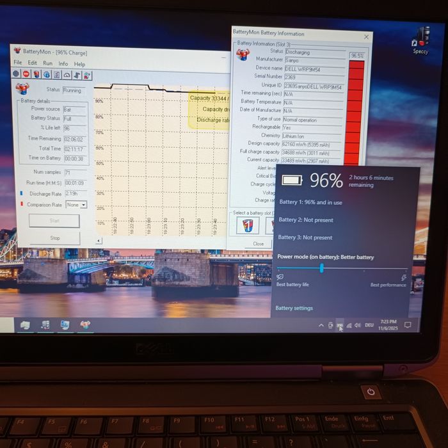The height and width of the screenshot is (448, 448).
Task: Click the graph's left scroll arrow
Action: point(99,241)
